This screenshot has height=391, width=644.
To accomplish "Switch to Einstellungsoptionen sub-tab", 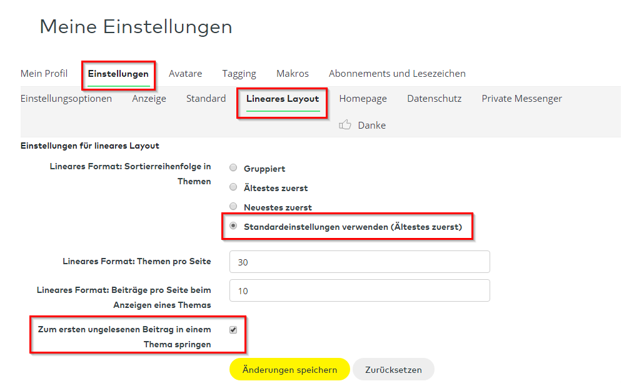I will click(66, 99).
